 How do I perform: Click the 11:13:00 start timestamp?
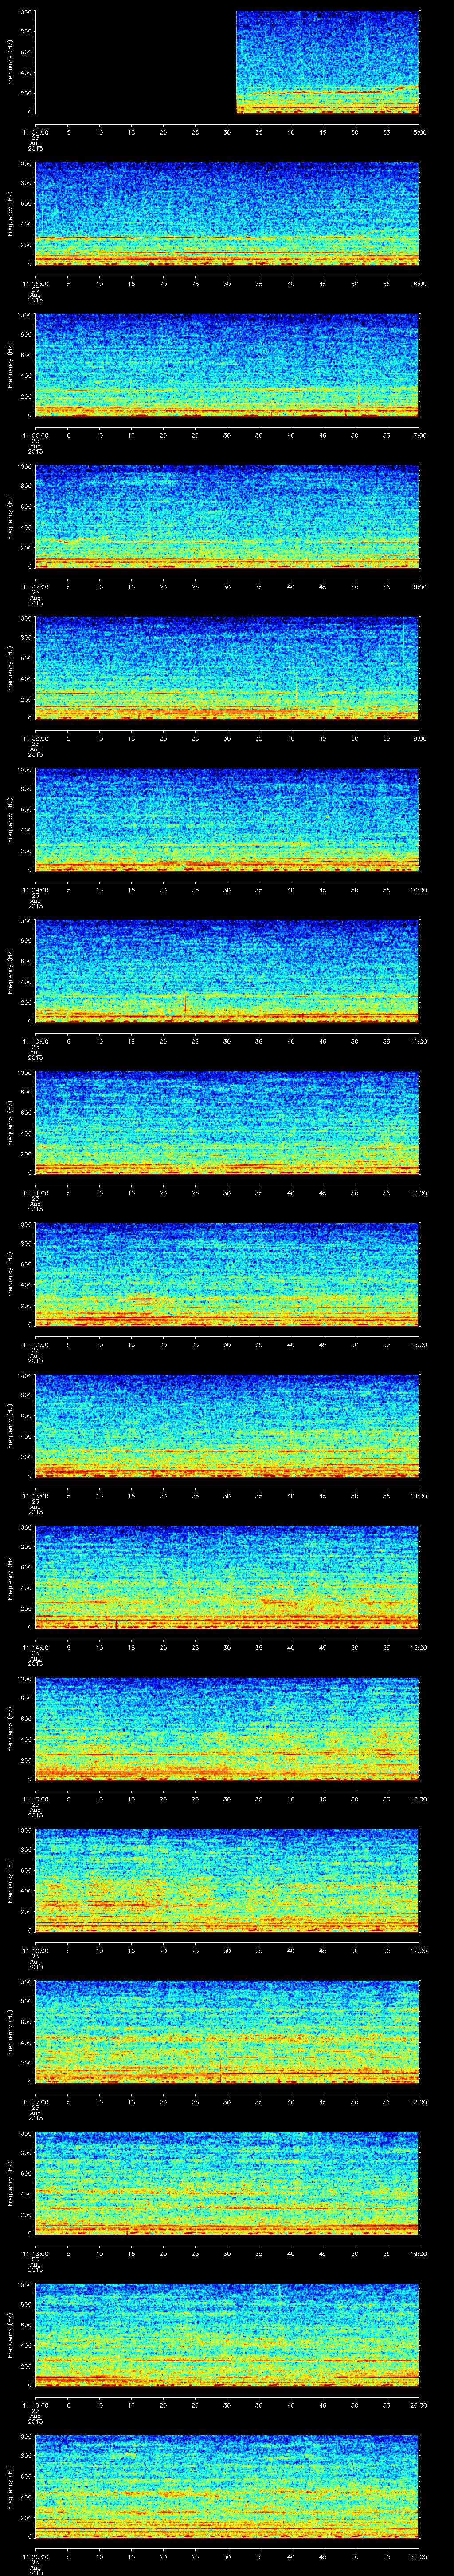(35, 1496)
